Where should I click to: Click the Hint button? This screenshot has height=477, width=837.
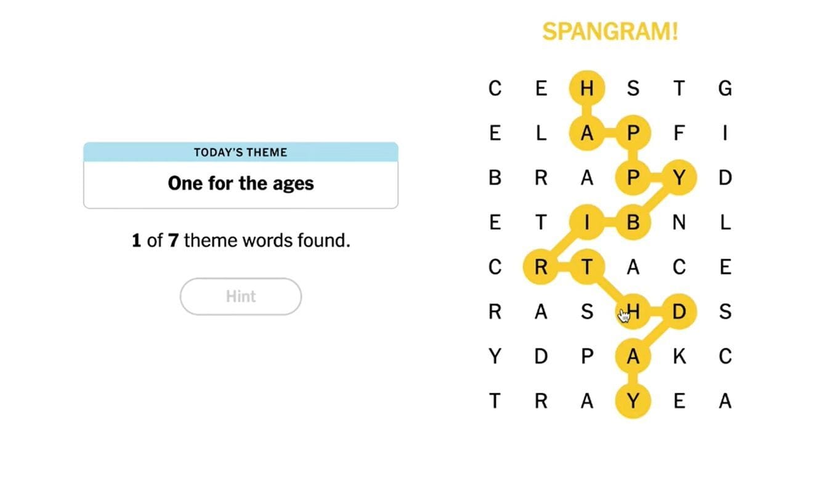241,297
